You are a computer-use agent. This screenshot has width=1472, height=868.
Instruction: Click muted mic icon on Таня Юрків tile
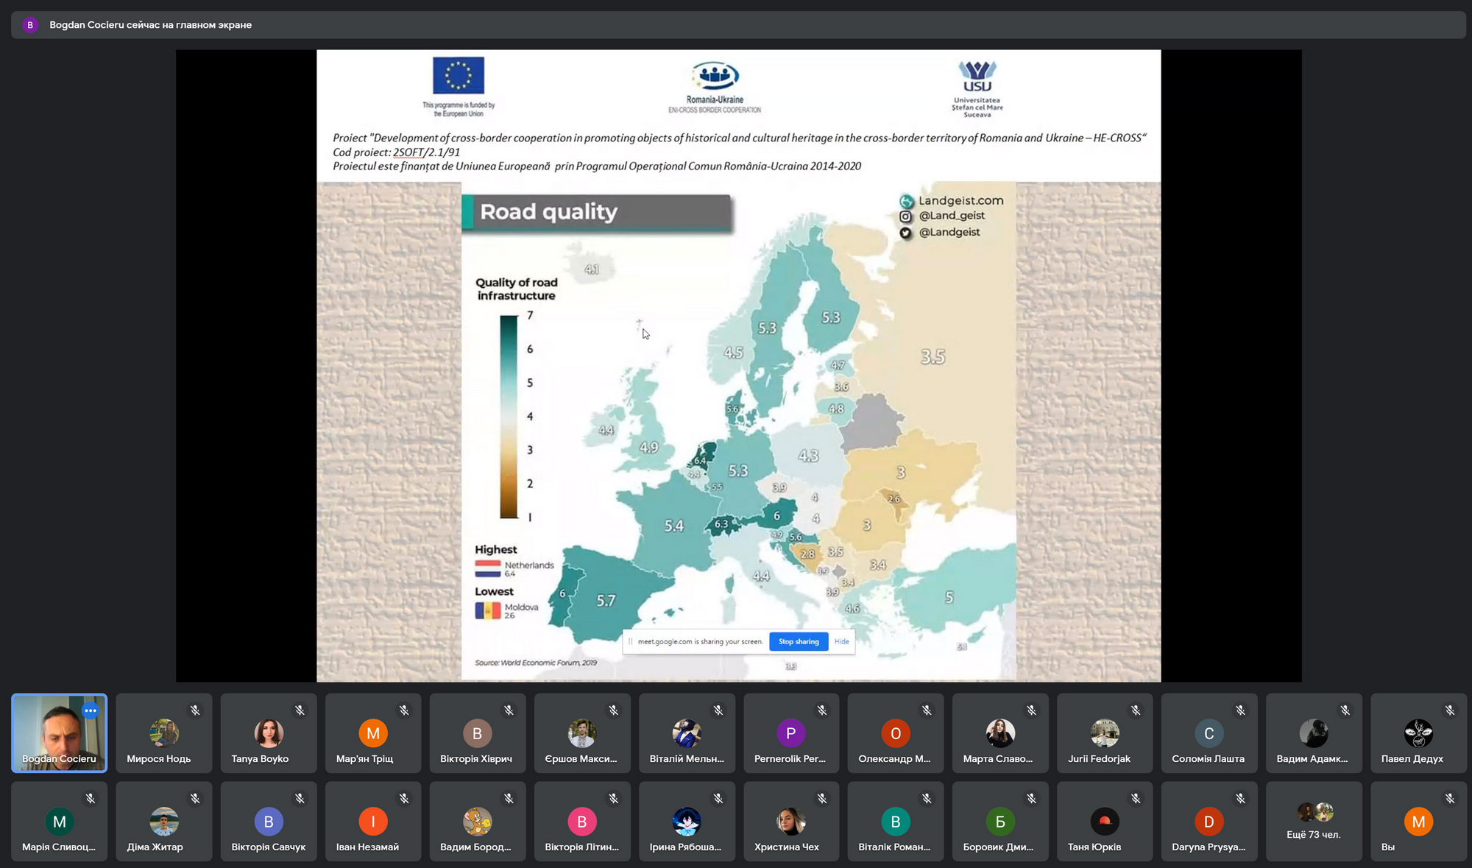[x=1136, y=799]
